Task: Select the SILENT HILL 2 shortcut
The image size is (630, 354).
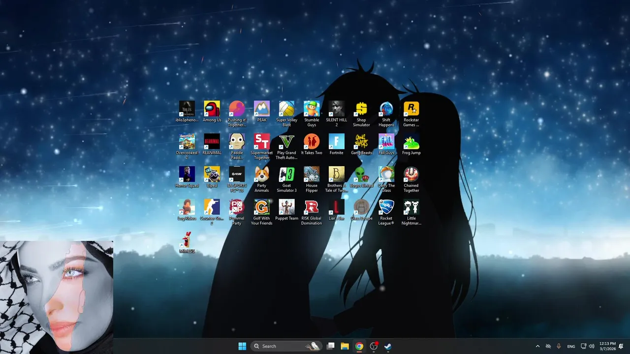Action: 337,114
